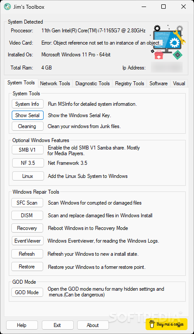This screenshot has height=334, width=194.
Task: Click Show Serial to reveal Windows key
Action: [x=27, y=115]
